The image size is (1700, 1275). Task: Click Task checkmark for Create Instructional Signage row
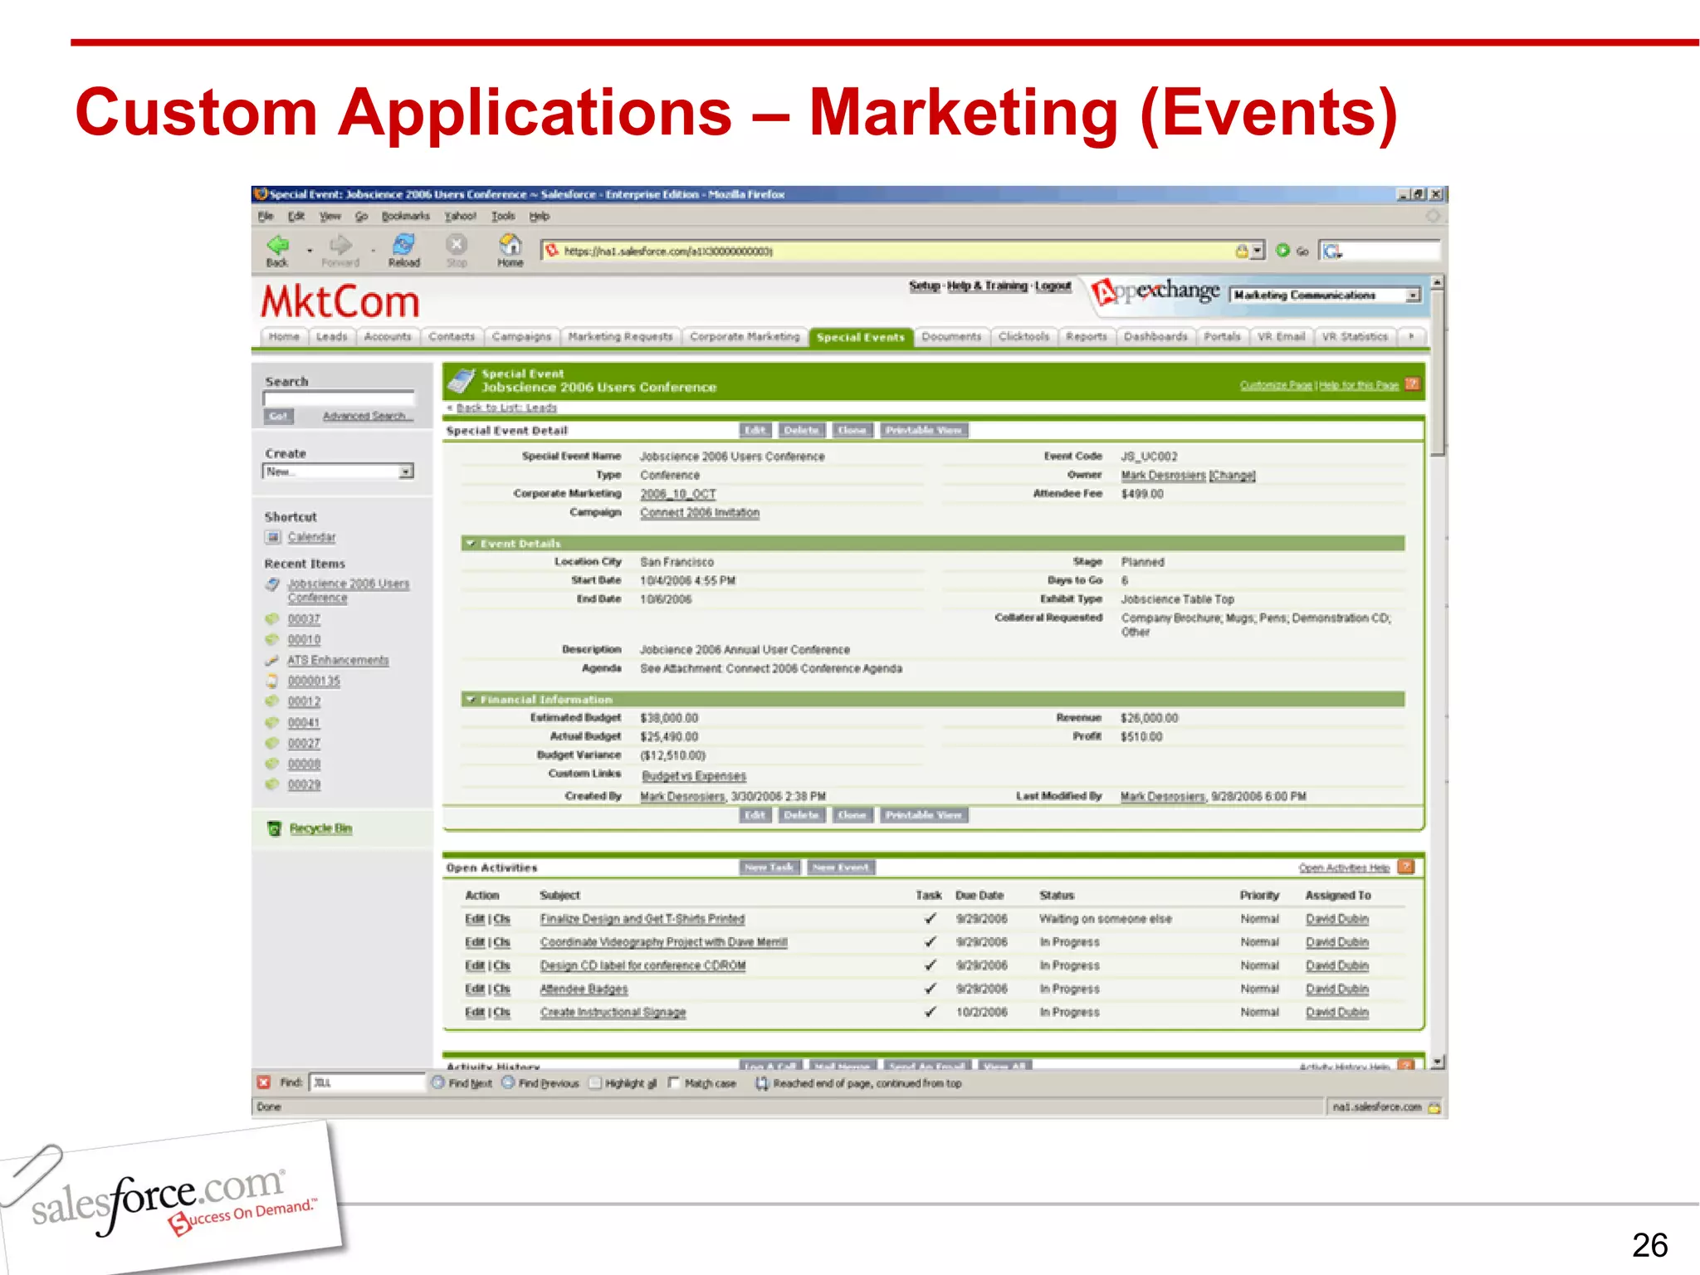point(930,1012)
